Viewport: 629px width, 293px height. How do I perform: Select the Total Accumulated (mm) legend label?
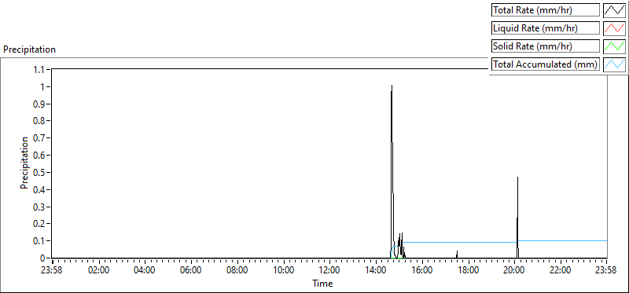(546, 64)
